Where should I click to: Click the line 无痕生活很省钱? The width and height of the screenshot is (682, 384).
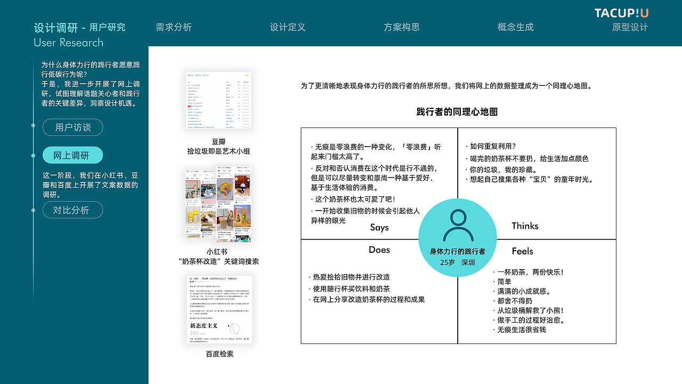tap(519, 330)
